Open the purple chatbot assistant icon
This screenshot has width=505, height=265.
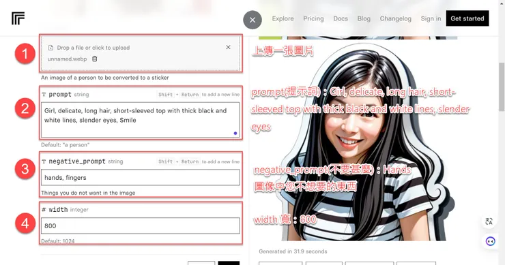pos(490,241)
